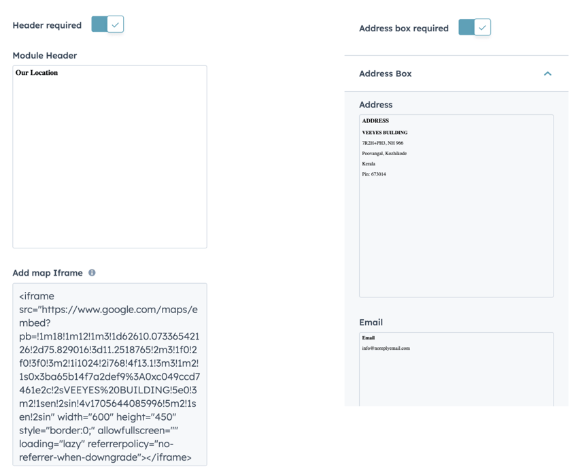
Task: Disable the Address box required switch
Action: [x=474, y=28]
